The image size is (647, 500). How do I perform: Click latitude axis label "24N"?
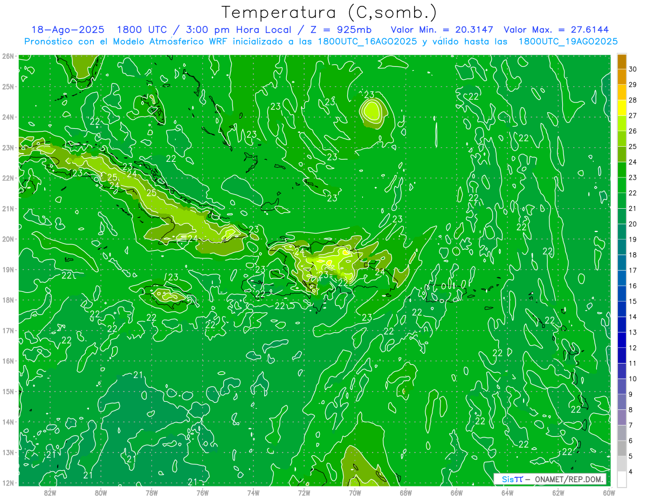pos(8,117)
